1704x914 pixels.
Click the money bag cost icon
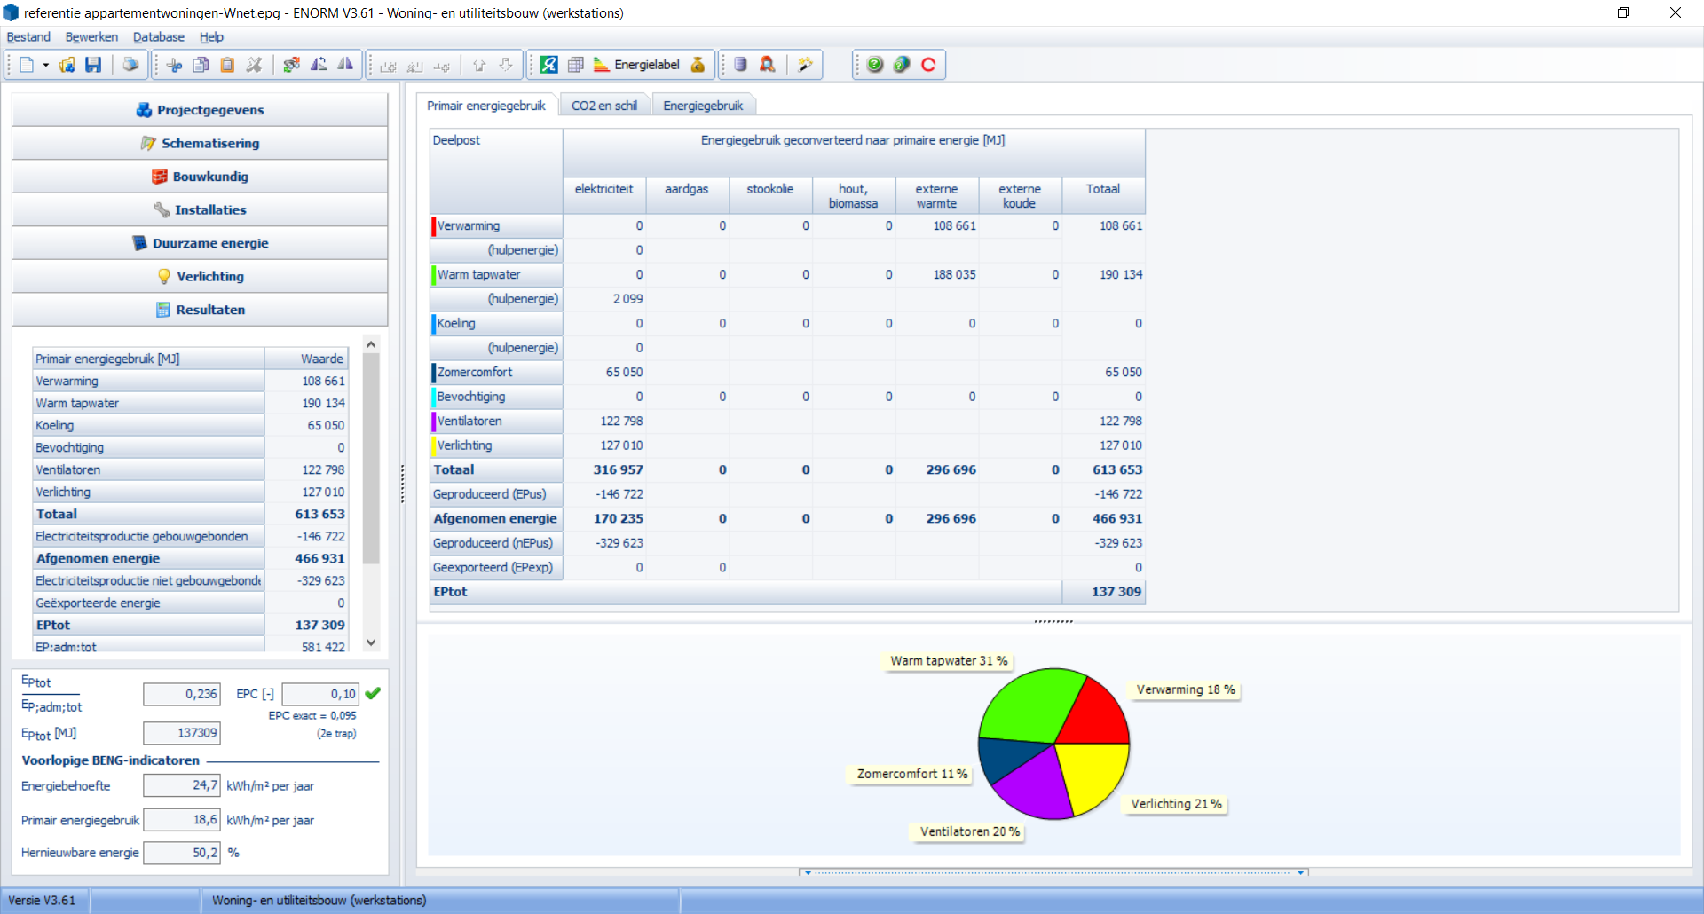click(698, 65)
